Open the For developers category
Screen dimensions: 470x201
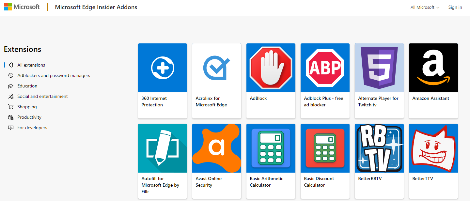(x=32, y=128)
